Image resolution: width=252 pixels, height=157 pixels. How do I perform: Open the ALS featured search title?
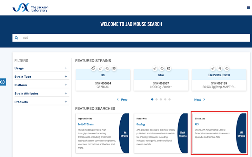pyautogui.click(x=197, y=124)
